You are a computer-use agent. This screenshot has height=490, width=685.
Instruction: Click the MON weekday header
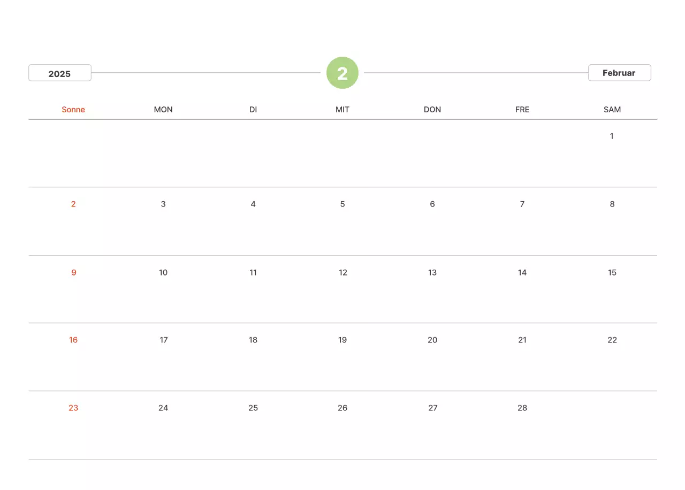(x=163, y=110)
